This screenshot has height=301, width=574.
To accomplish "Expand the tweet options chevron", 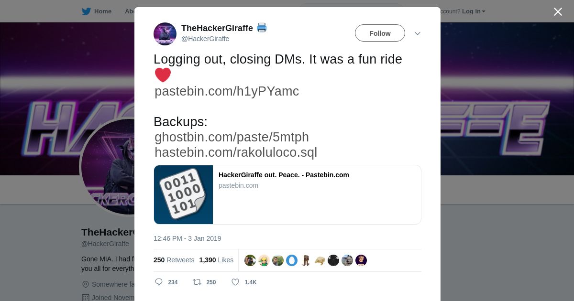I will point(418,33).
